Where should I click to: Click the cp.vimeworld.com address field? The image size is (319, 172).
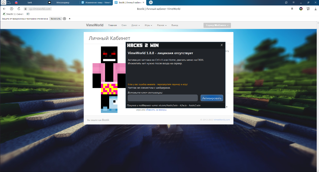pos(40,9)
